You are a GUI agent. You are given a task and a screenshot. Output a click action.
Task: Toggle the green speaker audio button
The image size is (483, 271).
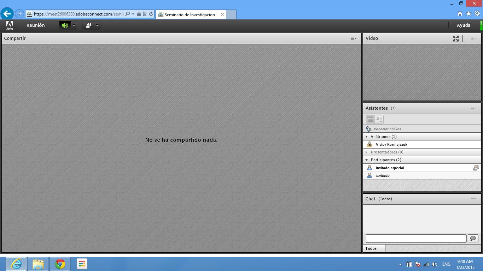65,25
